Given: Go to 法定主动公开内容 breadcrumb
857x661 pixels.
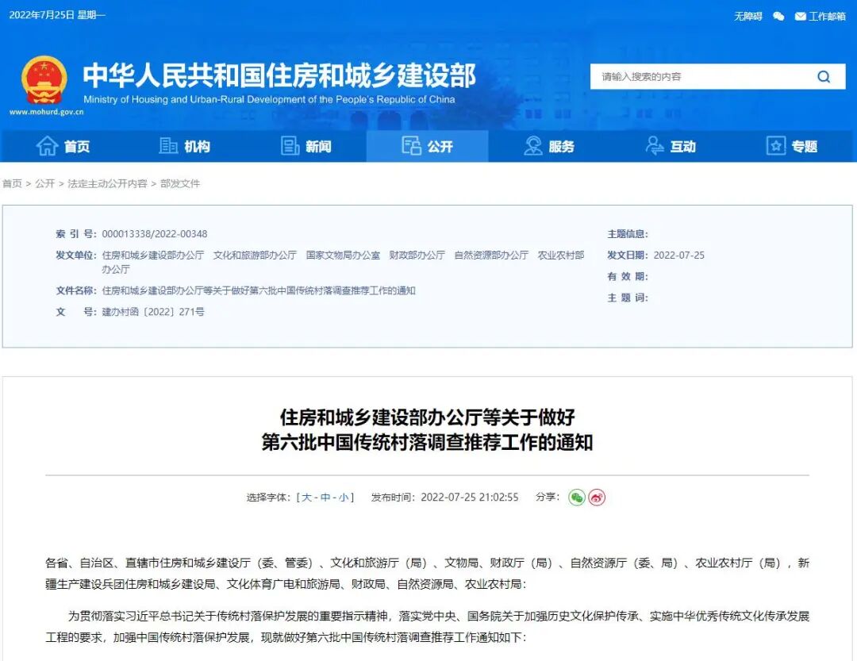Looking at the screenshot, I should click(107, 184).
